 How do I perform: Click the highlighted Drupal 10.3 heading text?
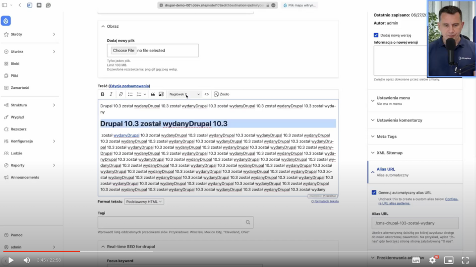pos(164,124)
